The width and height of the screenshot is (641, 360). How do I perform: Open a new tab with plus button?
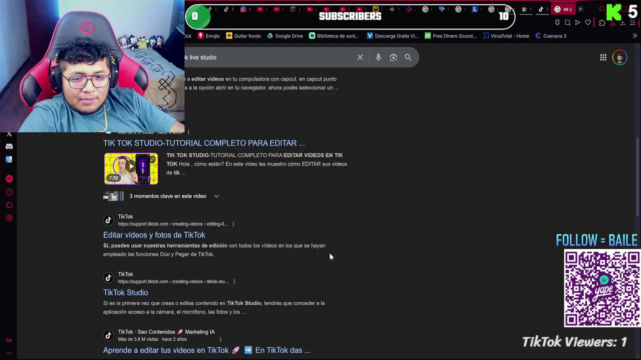pos(580,9)
